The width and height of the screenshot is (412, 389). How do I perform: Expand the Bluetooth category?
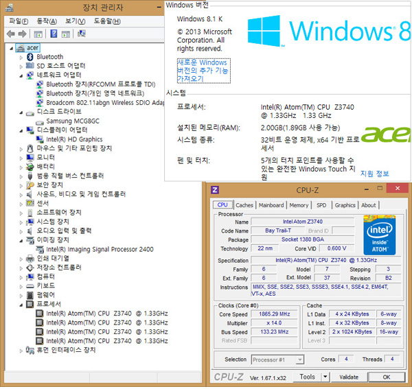(21, 58)
